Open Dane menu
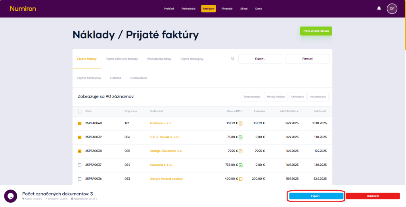This screenshot has width=406, height=207. click(259, 9)
